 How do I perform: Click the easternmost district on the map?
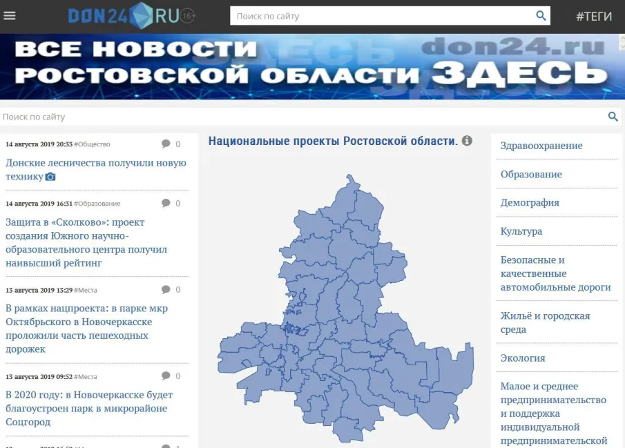[x=456, y=366]
